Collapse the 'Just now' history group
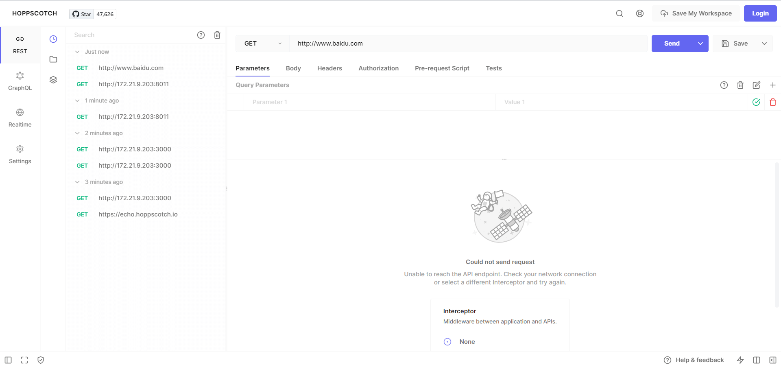Image resolution: width=781 pixels, height=367 pixels. click(x=77, y=52)
